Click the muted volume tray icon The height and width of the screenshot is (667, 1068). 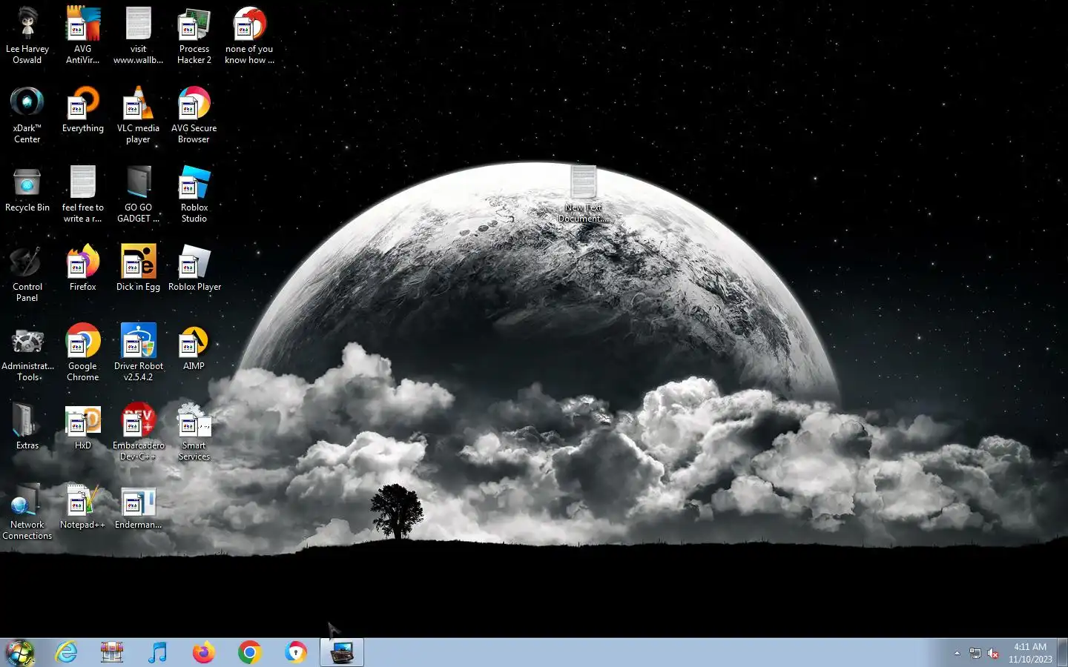[x=993, y=653]
